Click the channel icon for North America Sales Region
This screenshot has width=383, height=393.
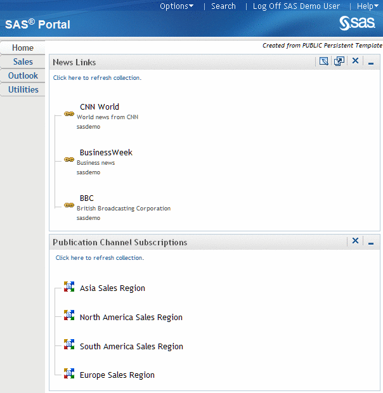[69, 315]
